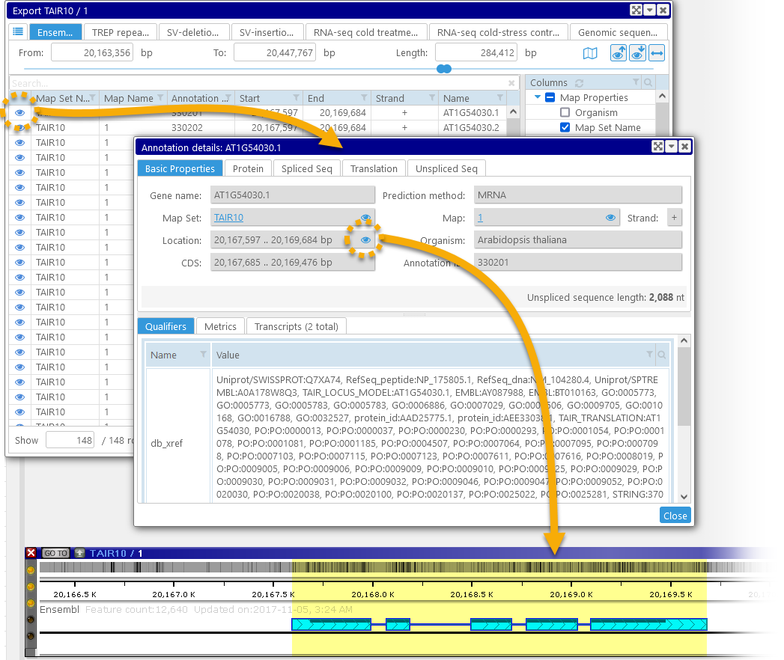
Task: Click the map book icon beside Length
Action: pos(591,53)
